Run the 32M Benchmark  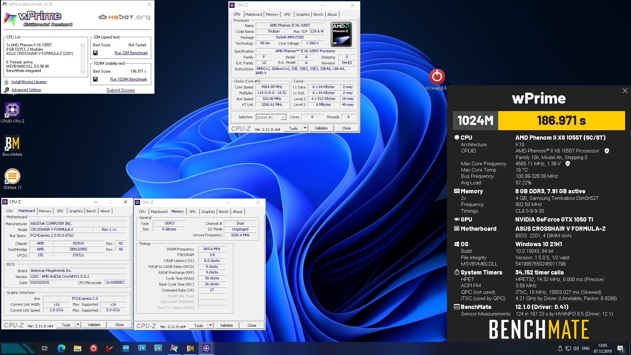point(131,53)
